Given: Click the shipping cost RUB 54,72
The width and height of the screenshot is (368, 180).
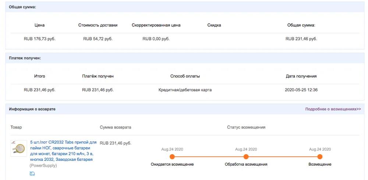Looking at the screenshot, I should coord(98,39).
